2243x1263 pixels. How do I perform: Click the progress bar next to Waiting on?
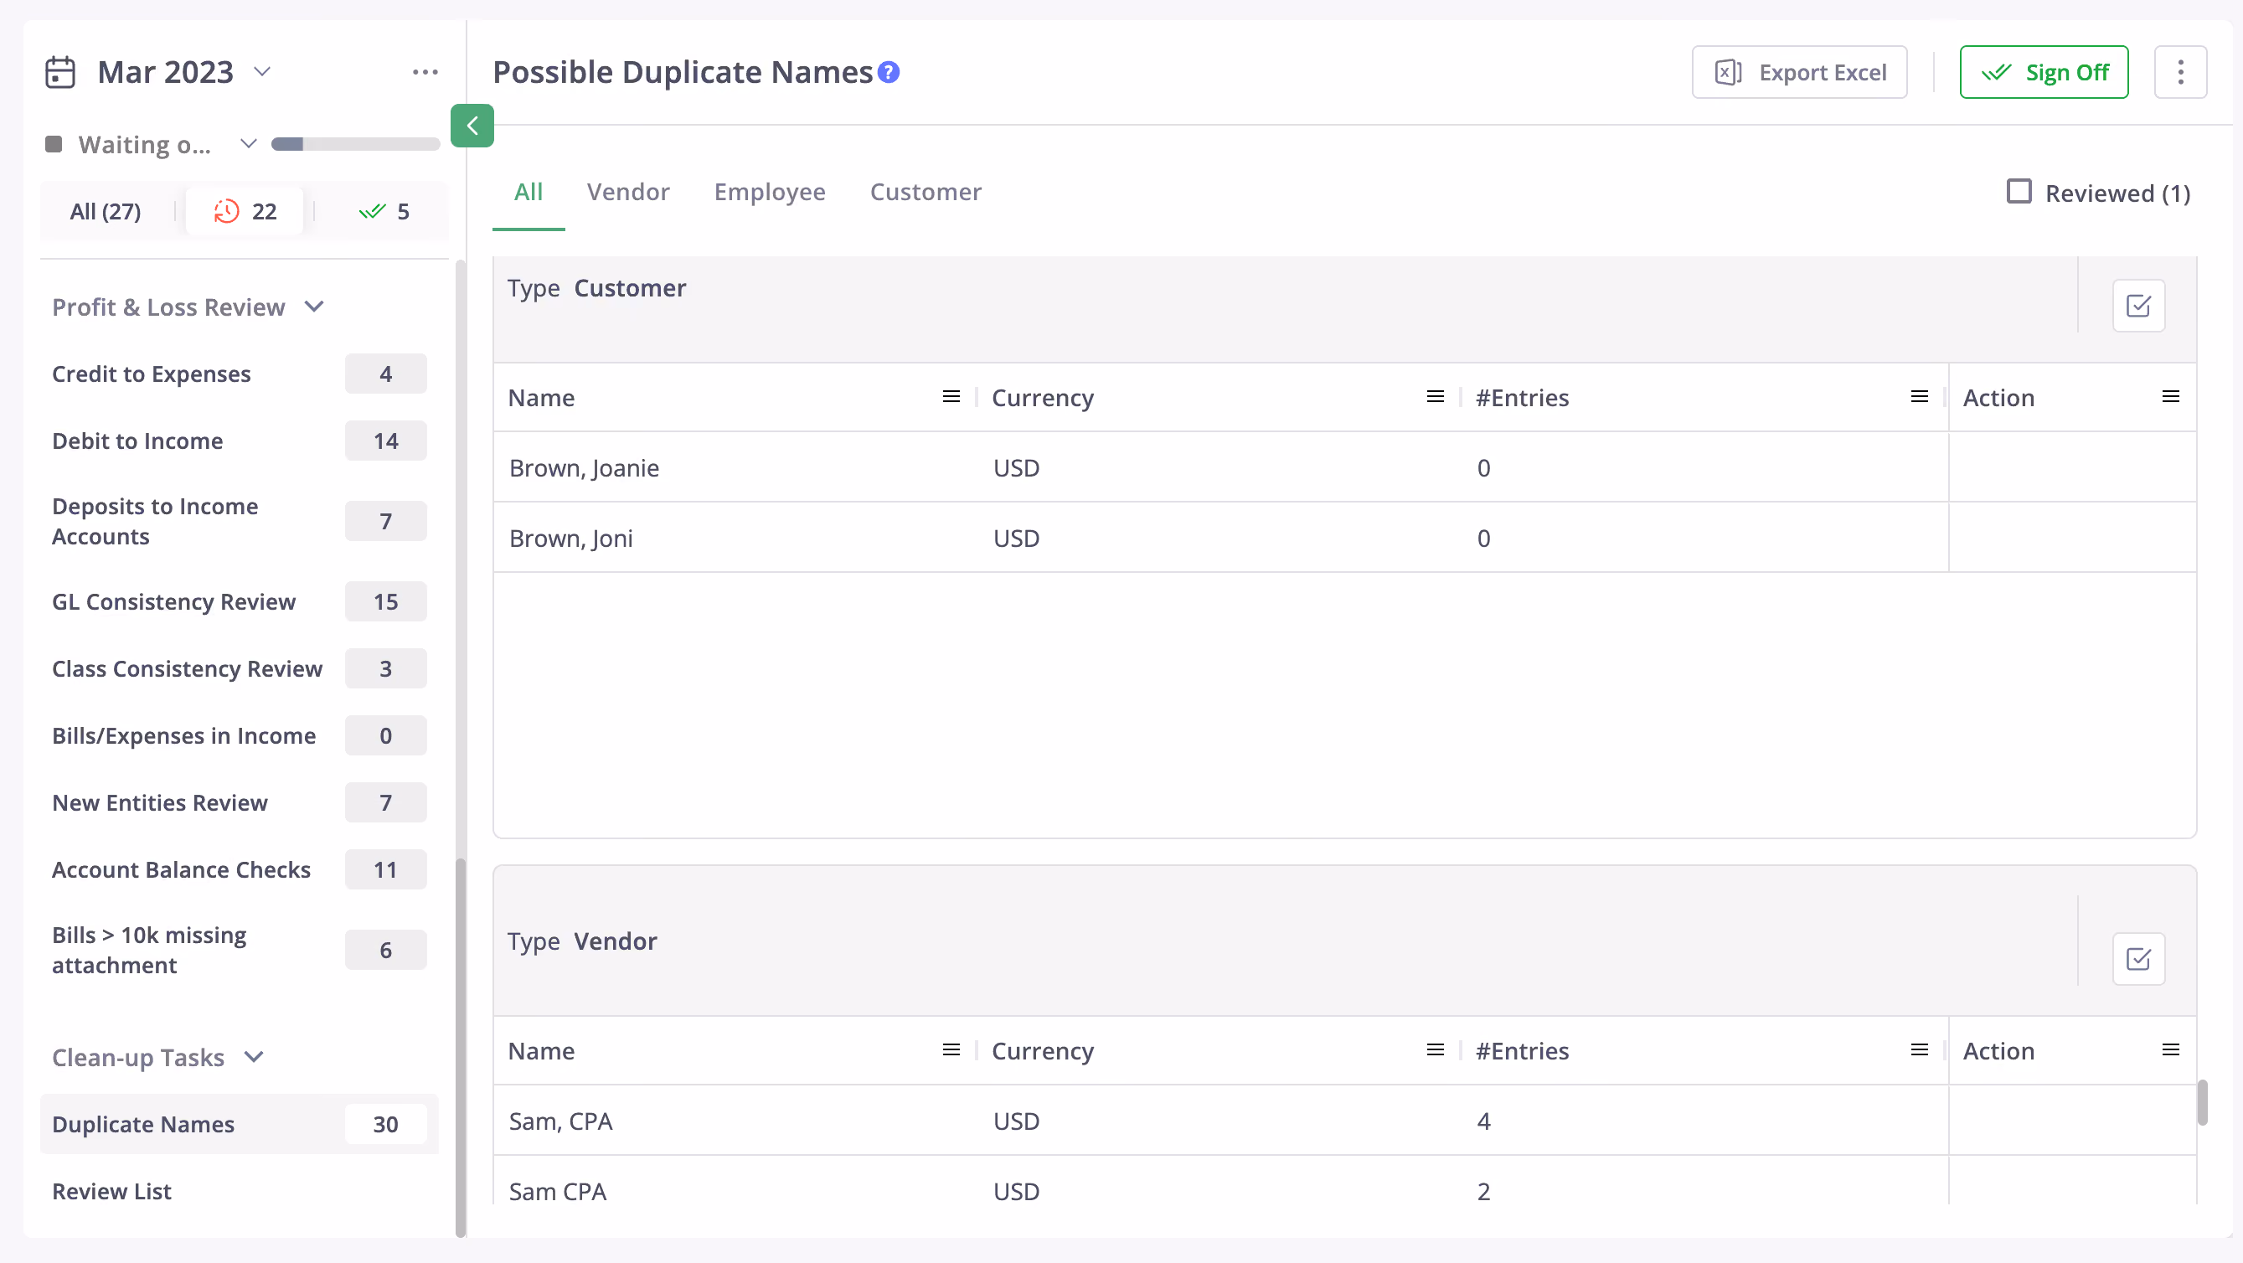point(355,143)
